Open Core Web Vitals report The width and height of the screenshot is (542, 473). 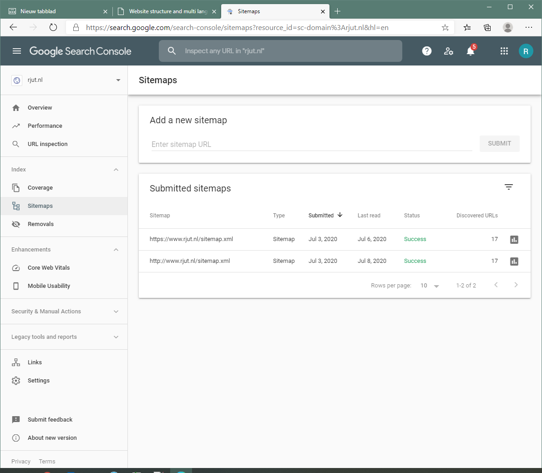coord(64,268)
